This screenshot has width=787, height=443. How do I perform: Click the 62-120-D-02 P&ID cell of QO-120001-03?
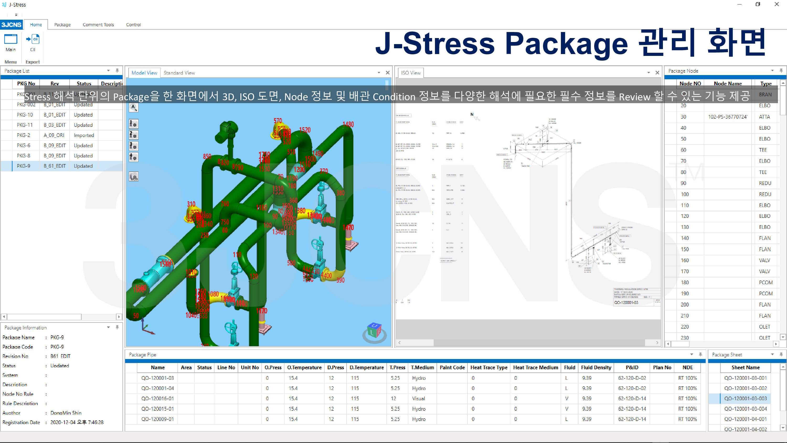click(632, 378)
